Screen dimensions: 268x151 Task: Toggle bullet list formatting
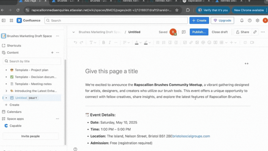tap(158, 42)
